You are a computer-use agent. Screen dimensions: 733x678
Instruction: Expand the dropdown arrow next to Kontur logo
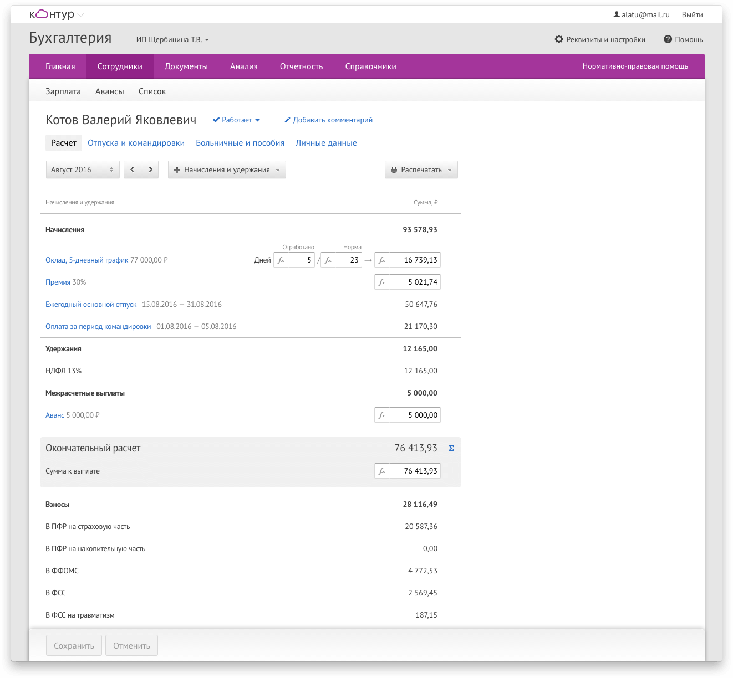tap(81, 15)
